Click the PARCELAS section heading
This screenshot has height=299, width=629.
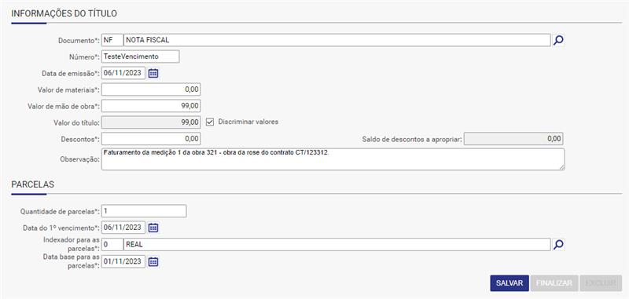coord(33,184)
